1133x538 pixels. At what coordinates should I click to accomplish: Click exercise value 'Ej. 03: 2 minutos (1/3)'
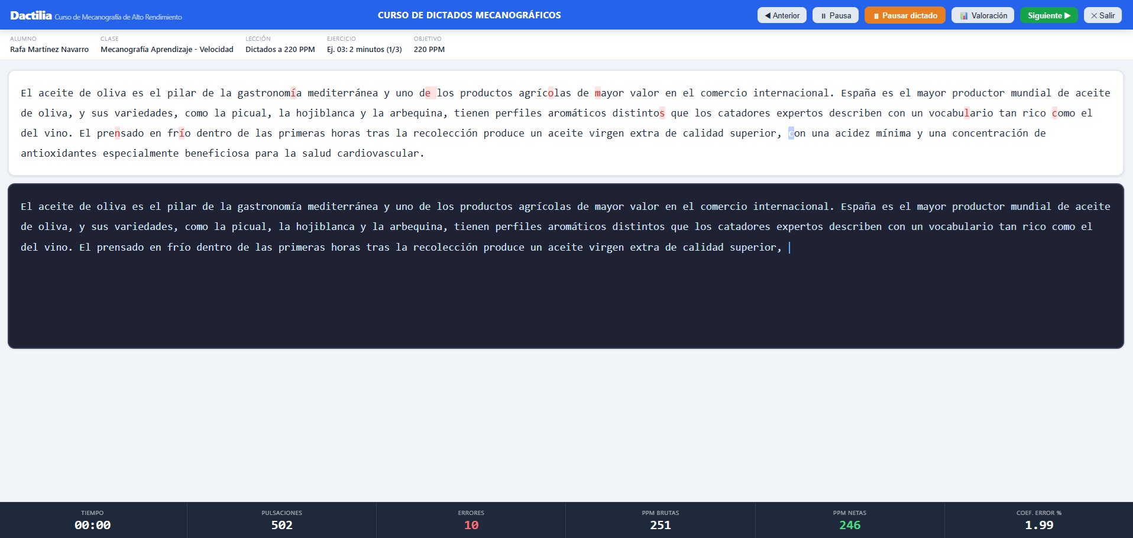click(364, 50)
